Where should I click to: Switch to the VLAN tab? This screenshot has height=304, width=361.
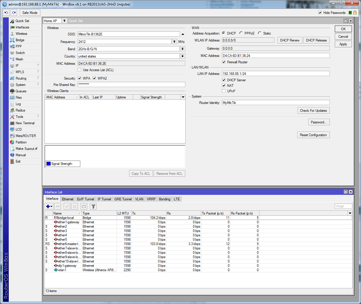[x=139, y=199]
